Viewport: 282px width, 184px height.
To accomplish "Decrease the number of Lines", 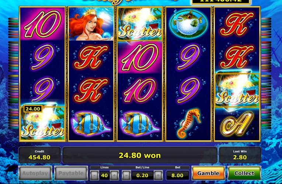I will point(94,175).
